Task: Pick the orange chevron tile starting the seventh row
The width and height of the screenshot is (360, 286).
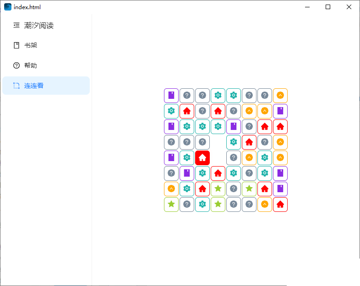Action: [171, 189]
